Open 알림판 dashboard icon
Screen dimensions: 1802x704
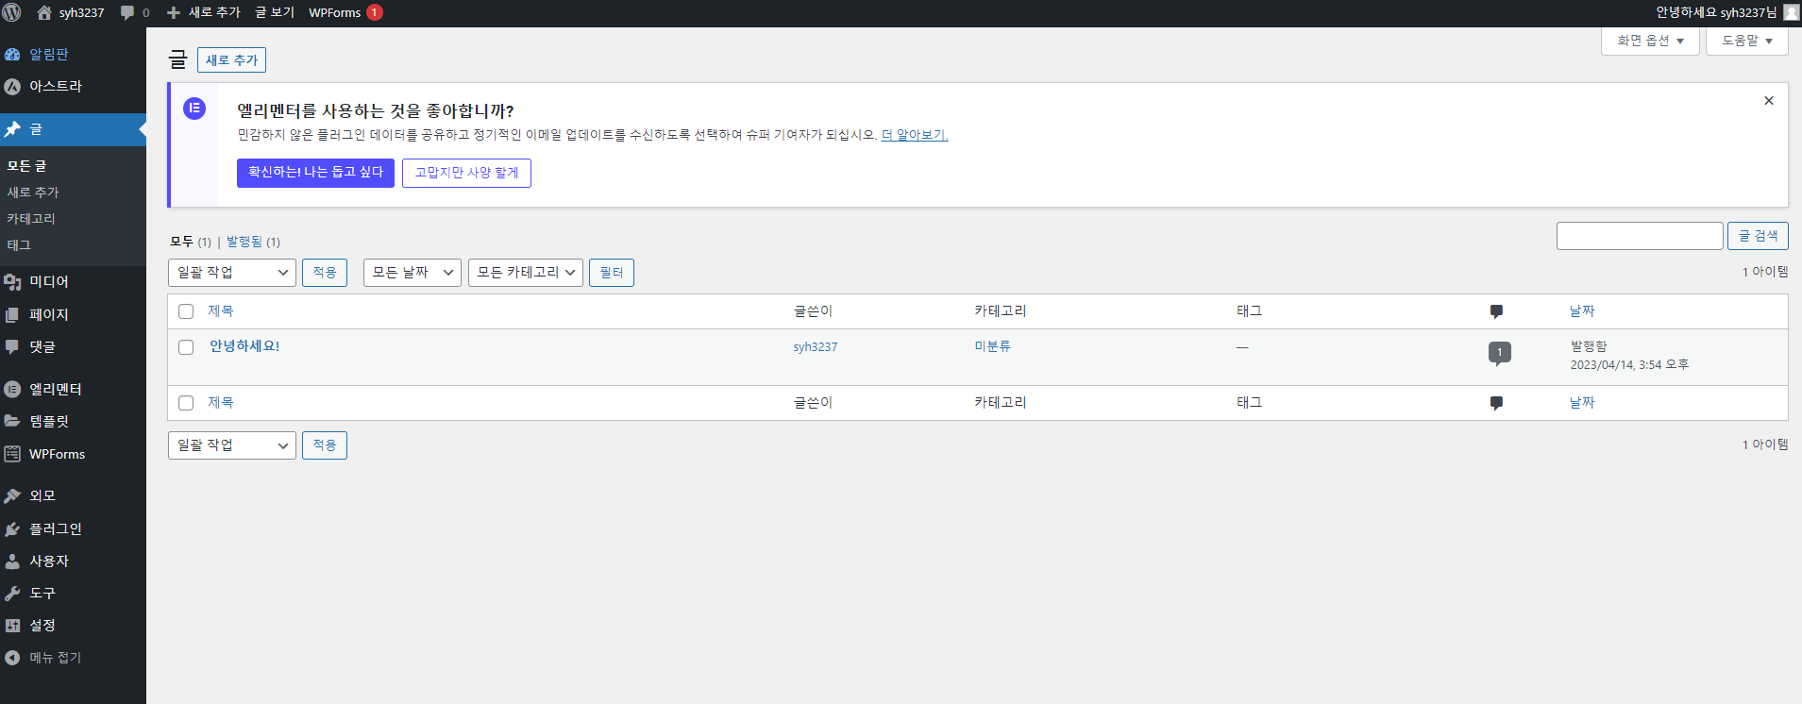[12, 54]
